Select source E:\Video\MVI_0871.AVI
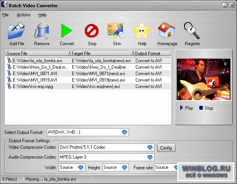The height and width of the screenshot is (184, 237). point(35,74)
